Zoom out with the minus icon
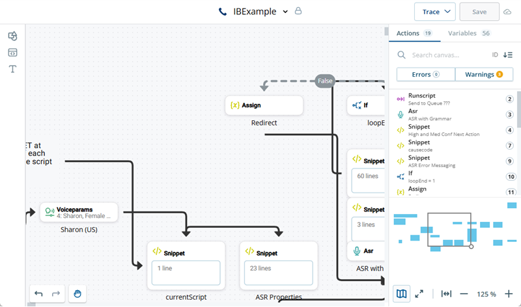The image size is (521, 307). [x=464, y=294]
